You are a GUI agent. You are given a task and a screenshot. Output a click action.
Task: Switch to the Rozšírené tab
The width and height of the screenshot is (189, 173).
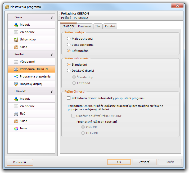(85, 26)
